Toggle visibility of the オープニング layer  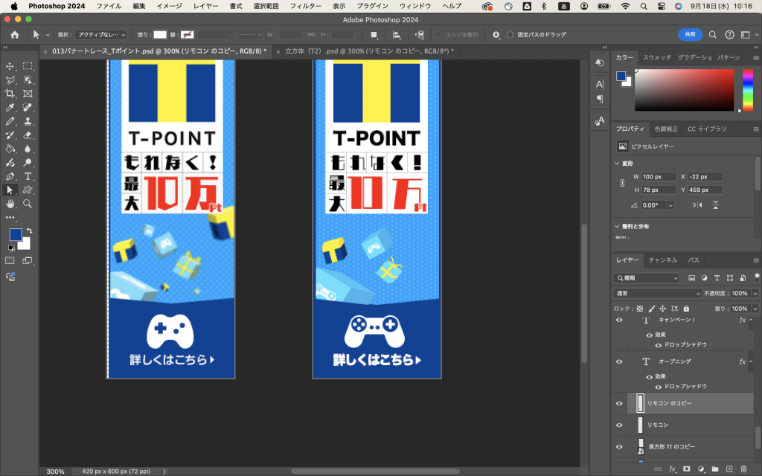coord(619,361)
